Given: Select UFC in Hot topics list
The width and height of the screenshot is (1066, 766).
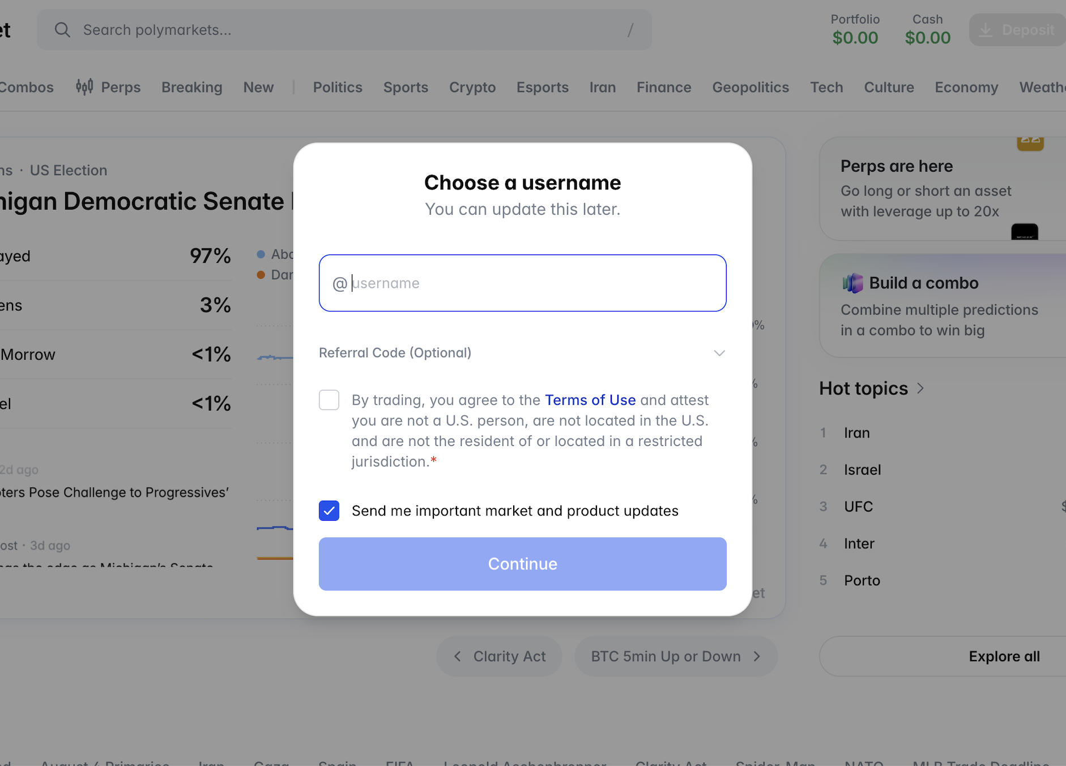Looking at the screenshot, I should [x=858, y=507].
